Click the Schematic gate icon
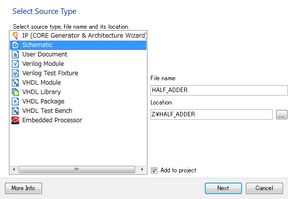The image size is (288, 199). coord(15,45)
